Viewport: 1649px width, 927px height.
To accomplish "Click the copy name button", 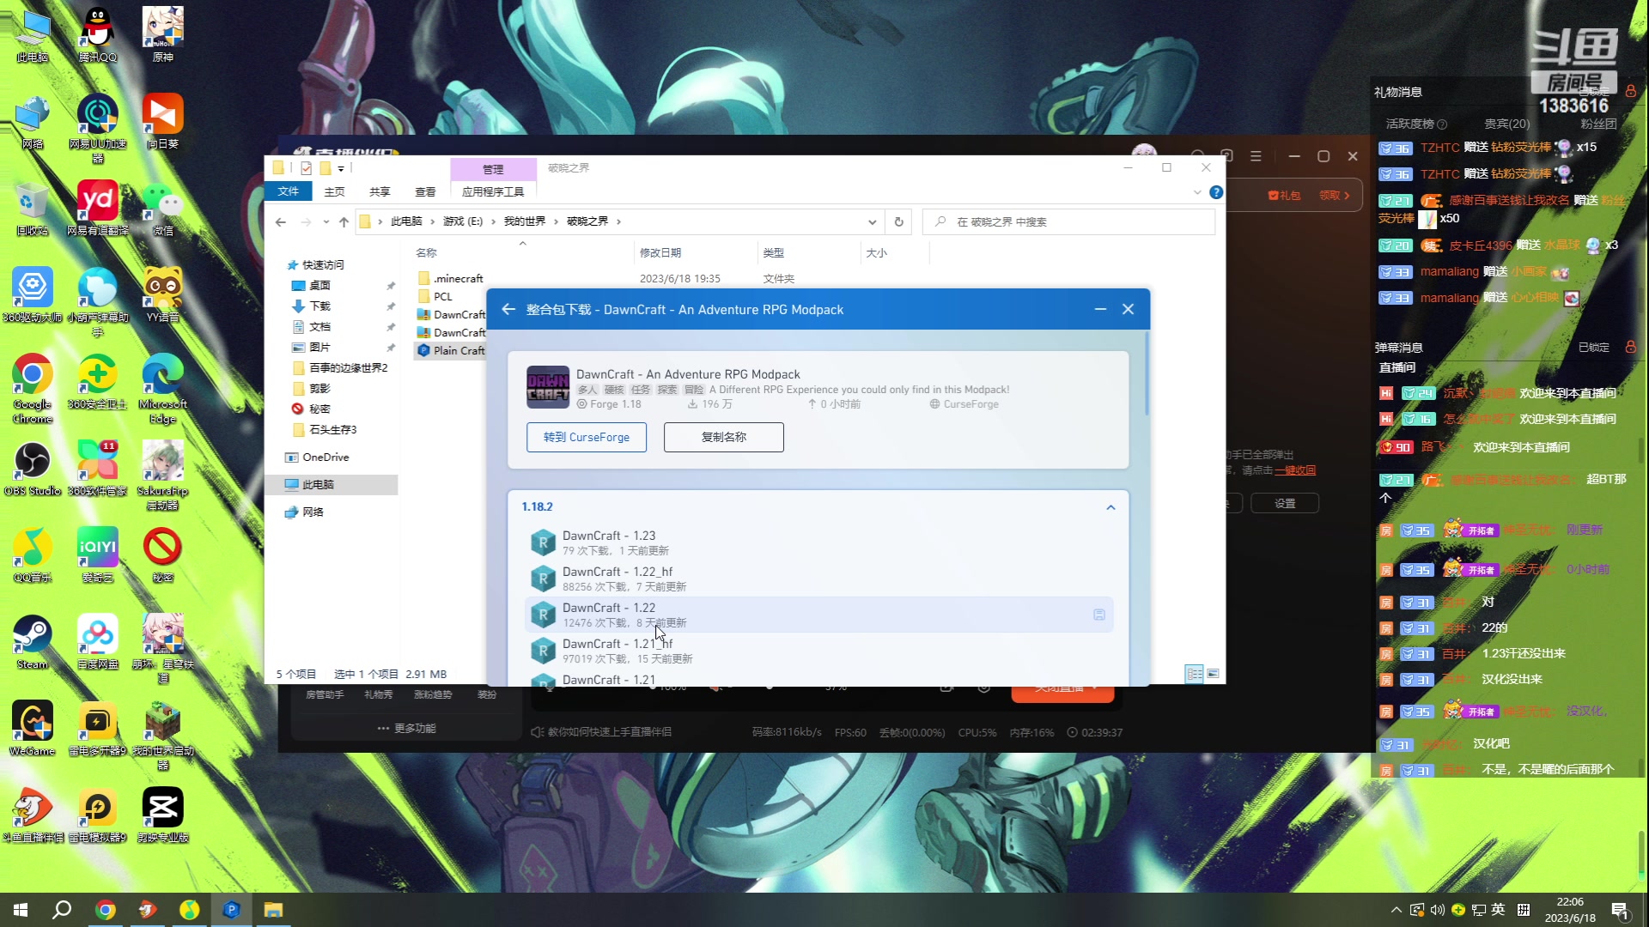I will tap(724, 437).
